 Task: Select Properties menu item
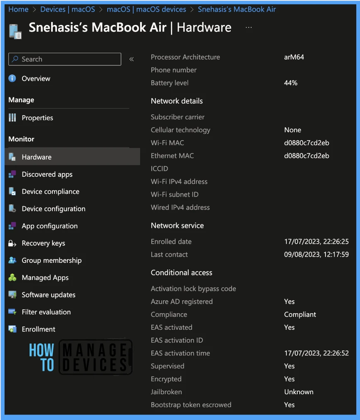37,118
